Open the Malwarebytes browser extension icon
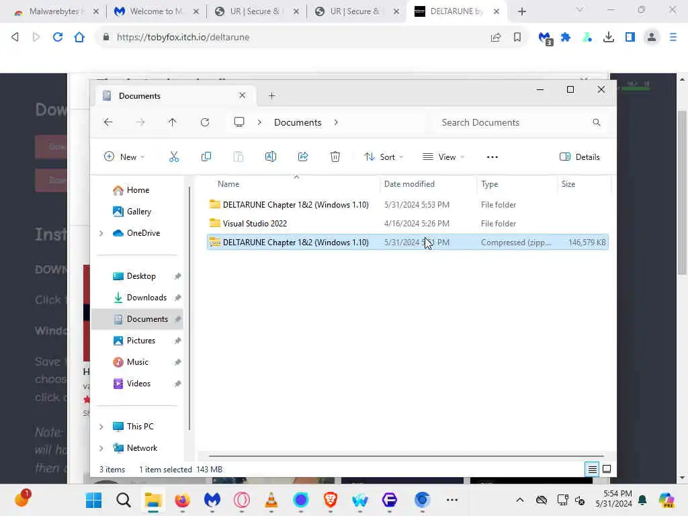688x516 pixels. [x=546, y=38]
